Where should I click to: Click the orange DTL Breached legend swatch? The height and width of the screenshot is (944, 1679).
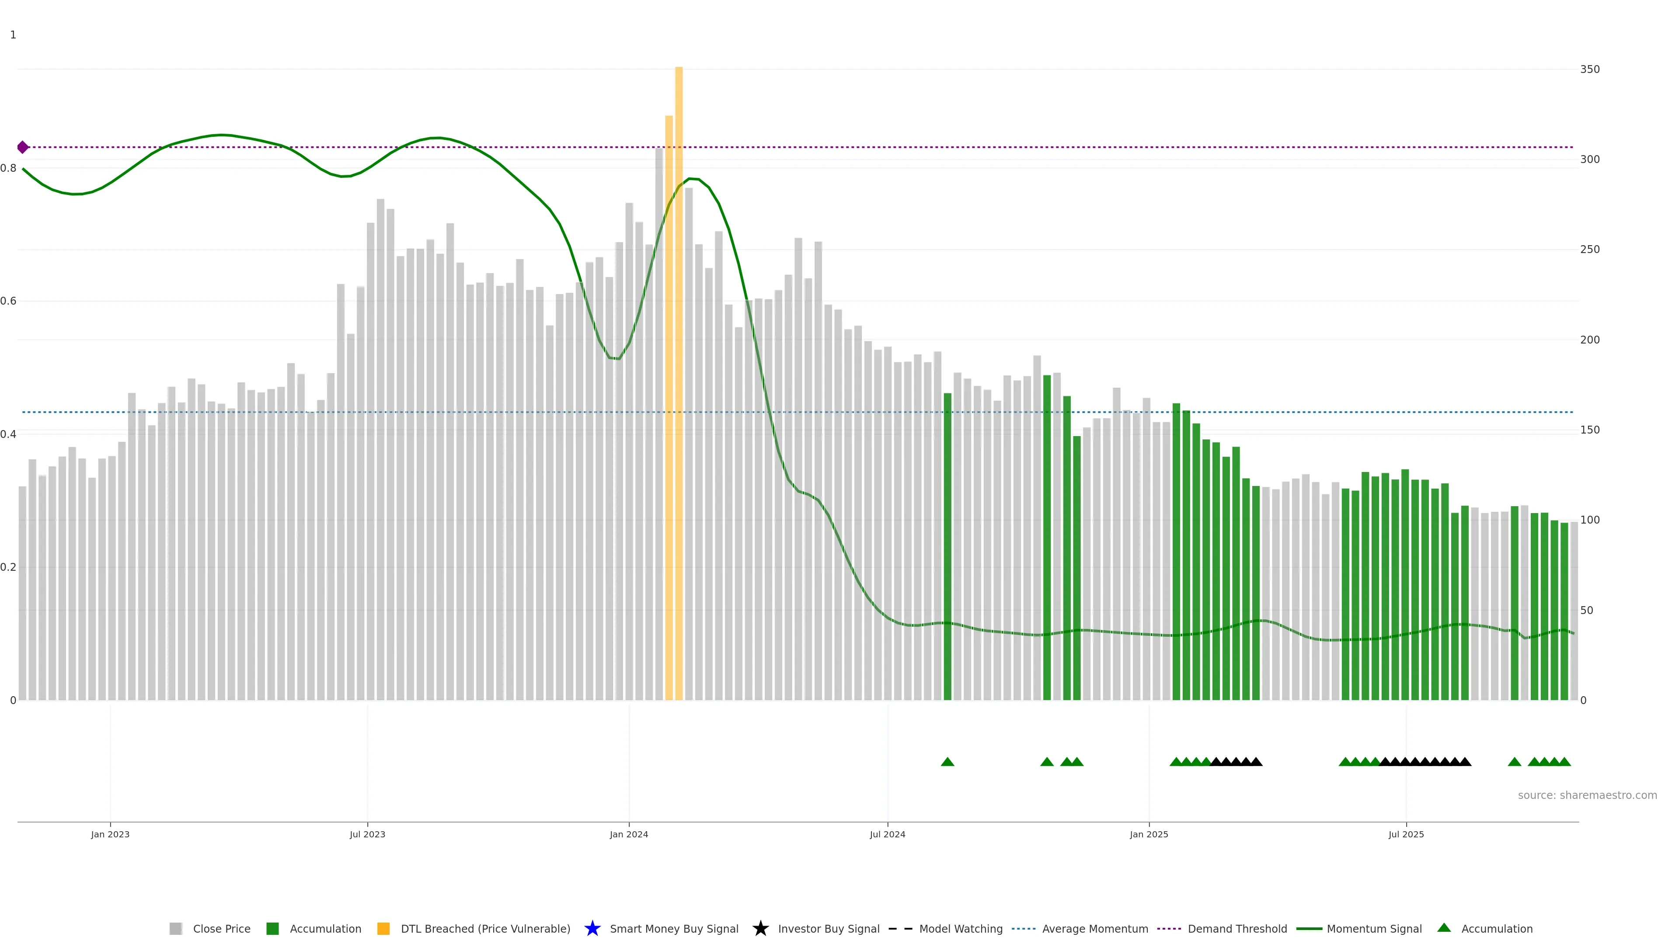pos(383,929)
